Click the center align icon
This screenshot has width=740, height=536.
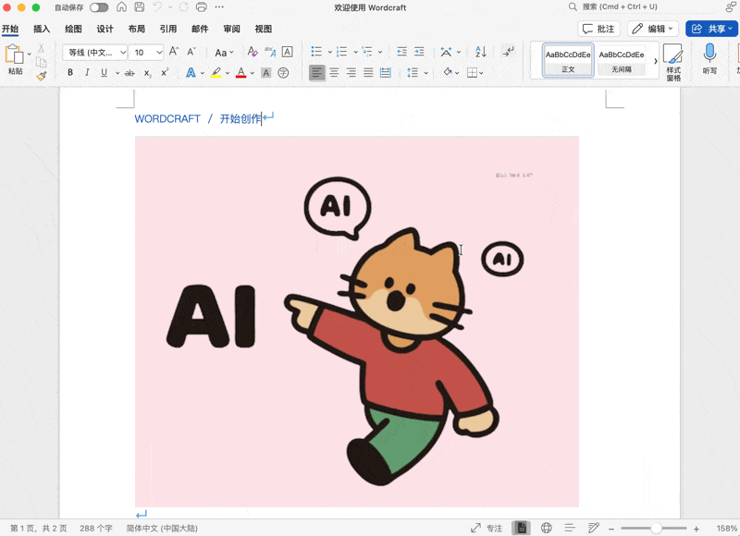coord(334,73)
